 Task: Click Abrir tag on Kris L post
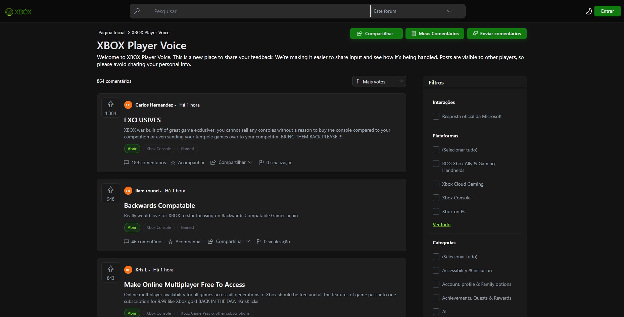tap(132, 313)
